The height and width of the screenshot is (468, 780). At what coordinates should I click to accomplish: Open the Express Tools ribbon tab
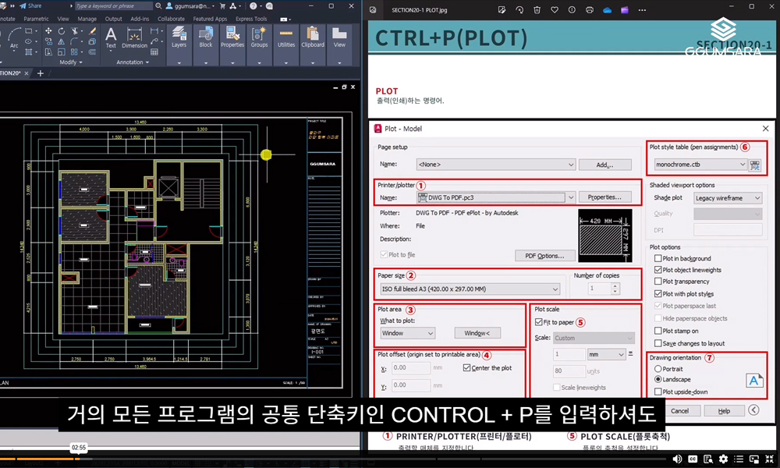click(x=250, y=19)
